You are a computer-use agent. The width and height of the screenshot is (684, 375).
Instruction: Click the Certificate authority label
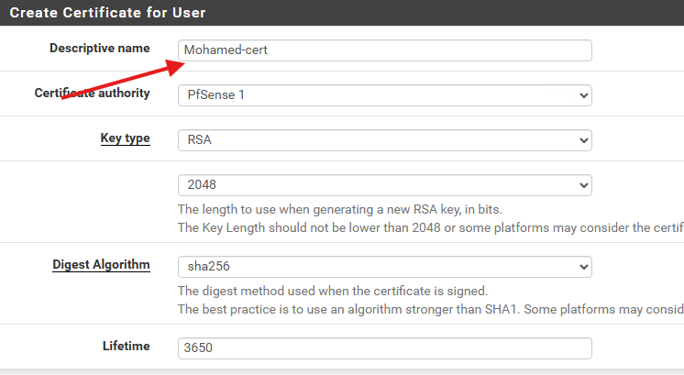coord(92,93)
